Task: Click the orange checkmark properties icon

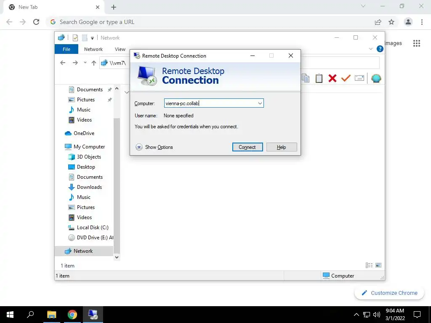Action: pos(346,78)
